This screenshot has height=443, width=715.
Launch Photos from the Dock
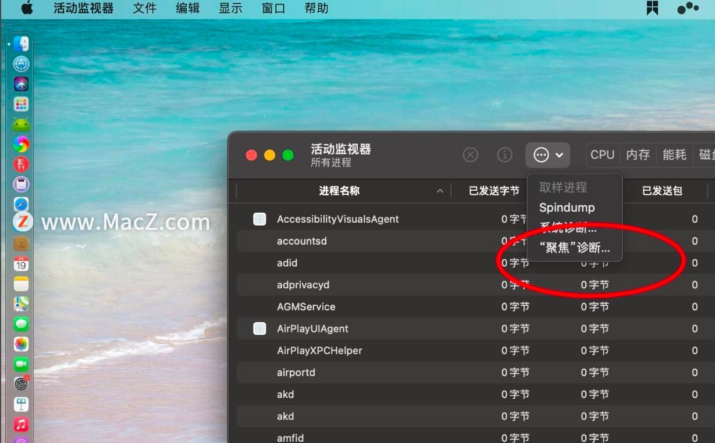22,344
